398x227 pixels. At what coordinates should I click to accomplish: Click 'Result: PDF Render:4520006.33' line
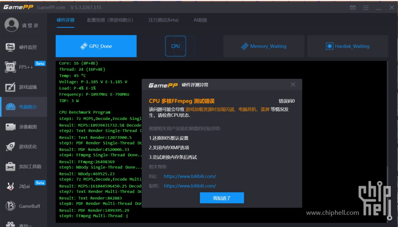pyautogui.click(x=94, y=149)
